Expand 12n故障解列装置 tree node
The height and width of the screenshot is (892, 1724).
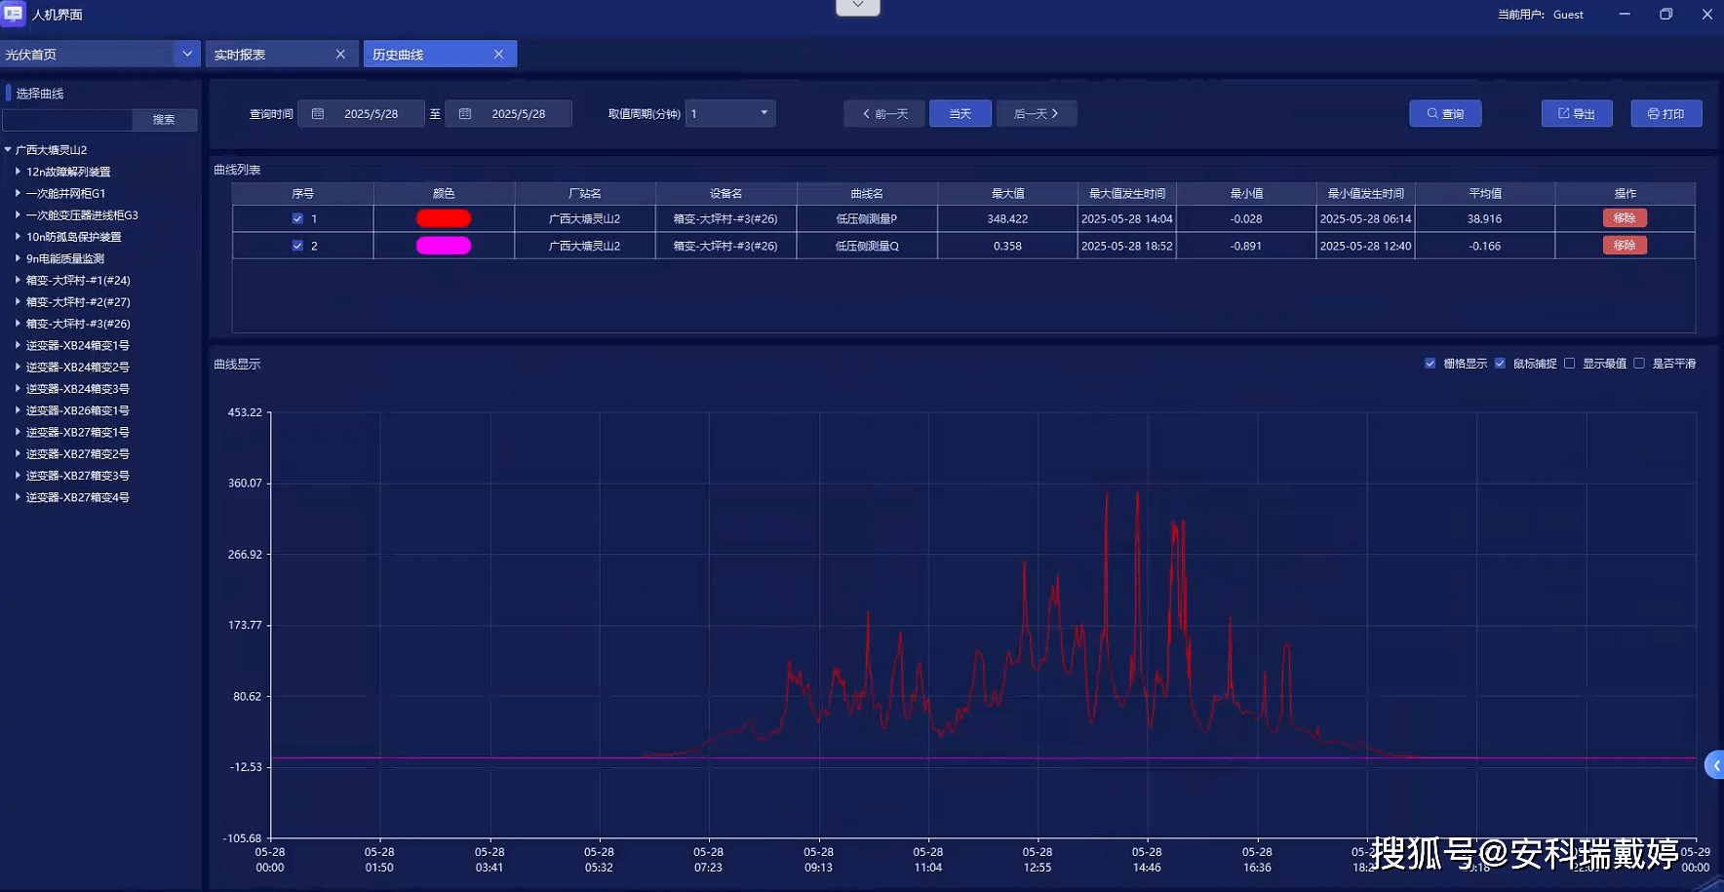[18, 172]
